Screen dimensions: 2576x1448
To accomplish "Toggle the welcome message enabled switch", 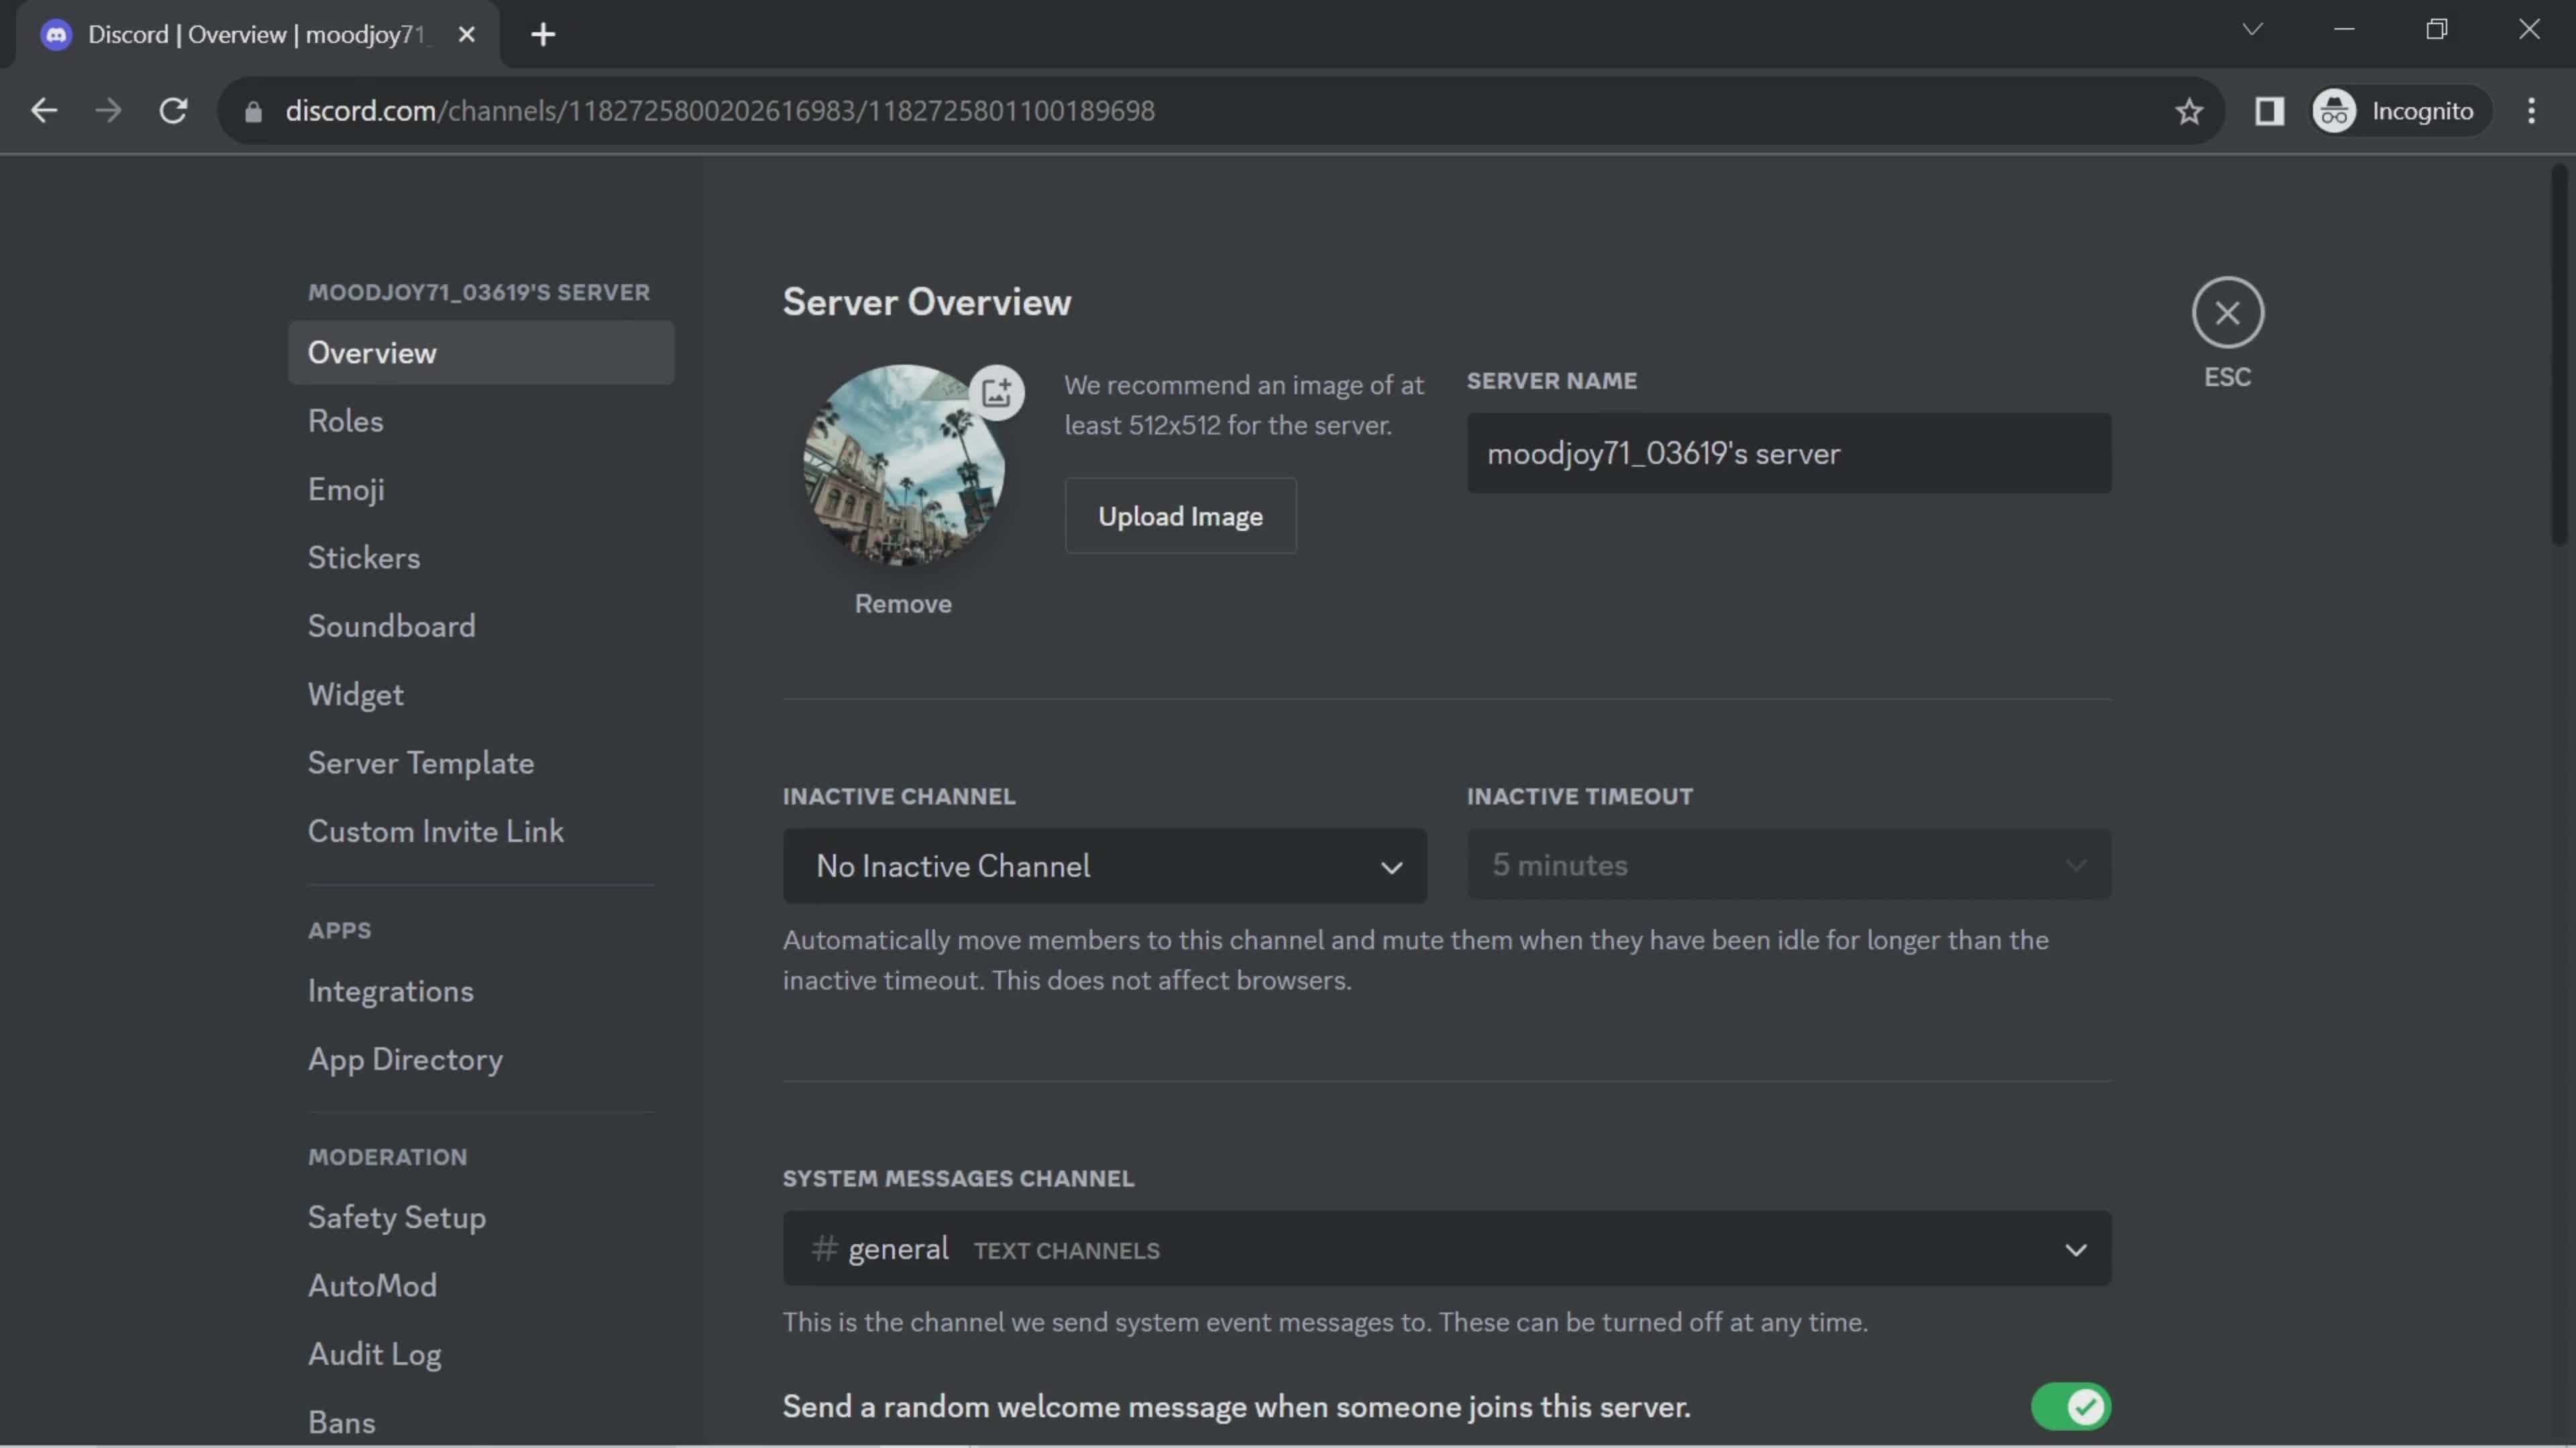I will click(2070, 1407).
